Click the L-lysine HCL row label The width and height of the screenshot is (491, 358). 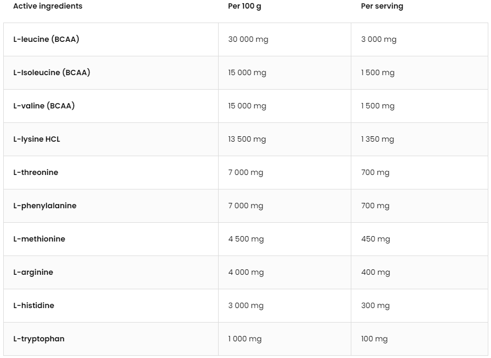tap(37, 139)
